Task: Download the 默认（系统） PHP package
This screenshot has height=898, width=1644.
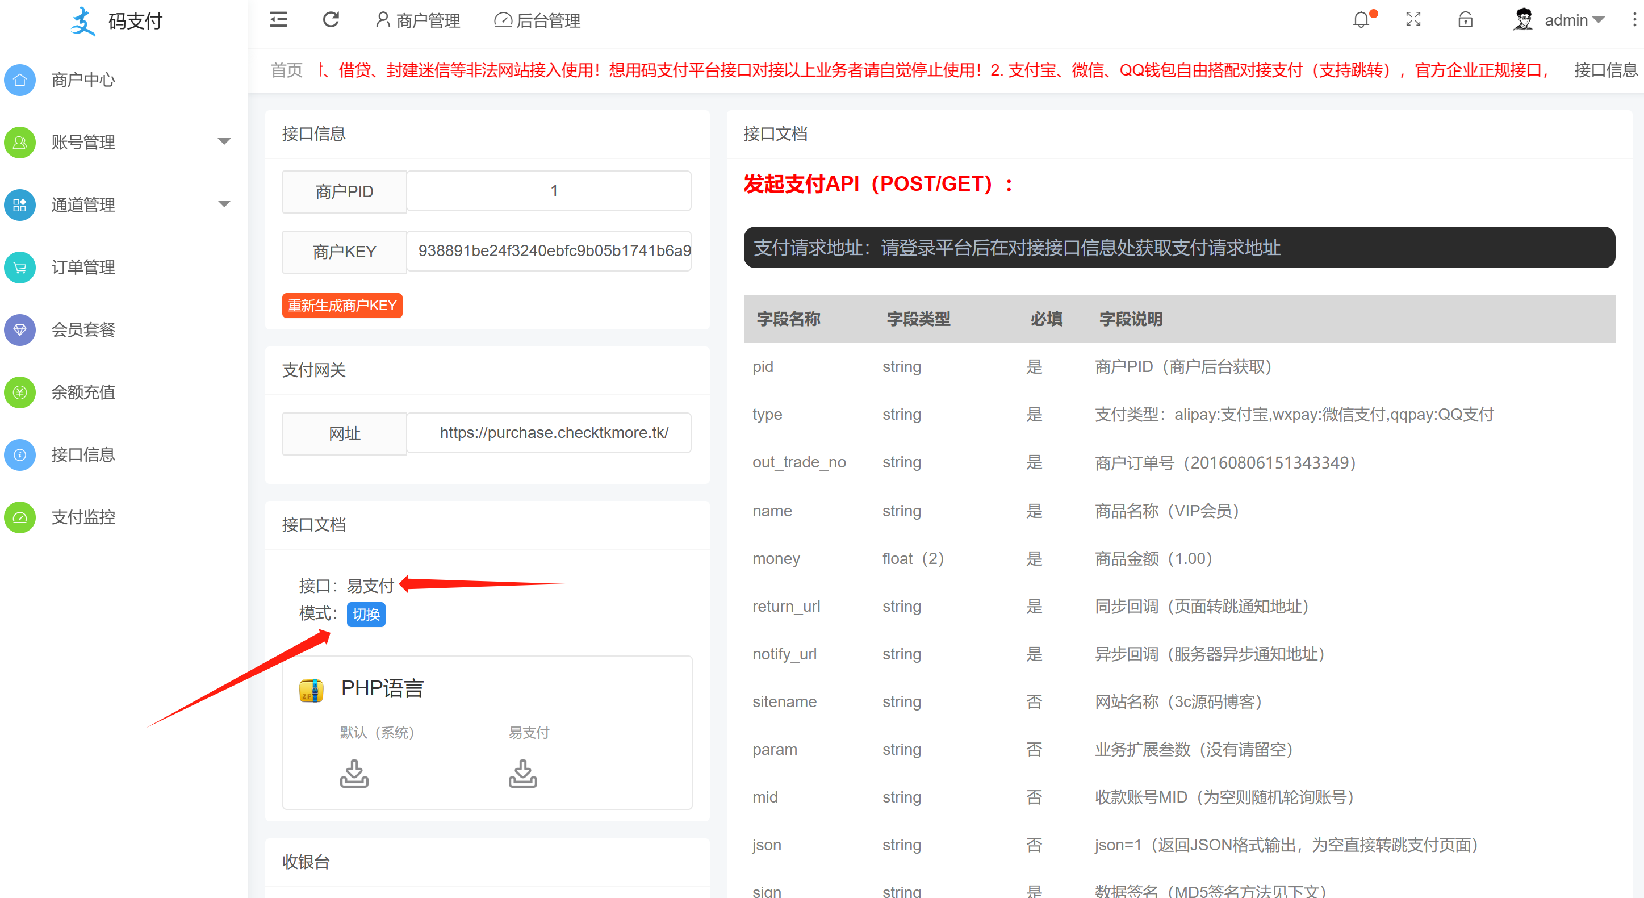Action: click(x=354, y=773)
